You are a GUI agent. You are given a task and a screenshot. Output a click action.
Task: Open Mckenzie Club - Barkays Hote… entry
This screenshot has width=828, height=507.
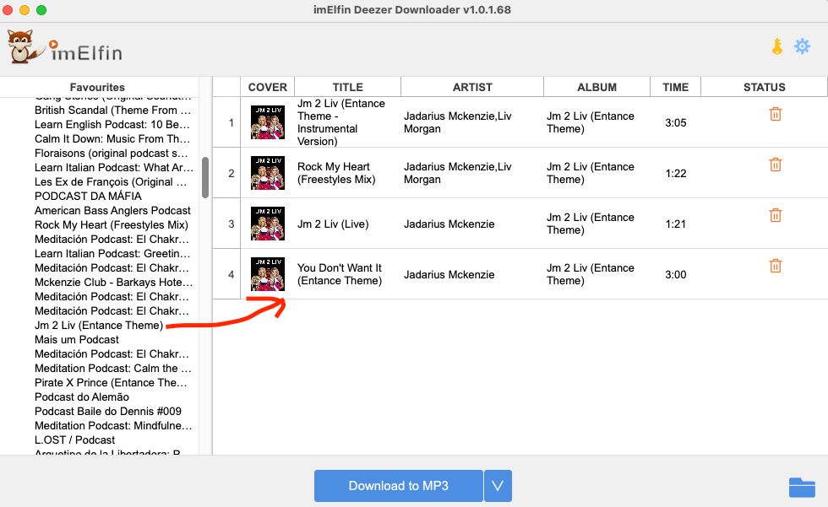click(113, 282)
